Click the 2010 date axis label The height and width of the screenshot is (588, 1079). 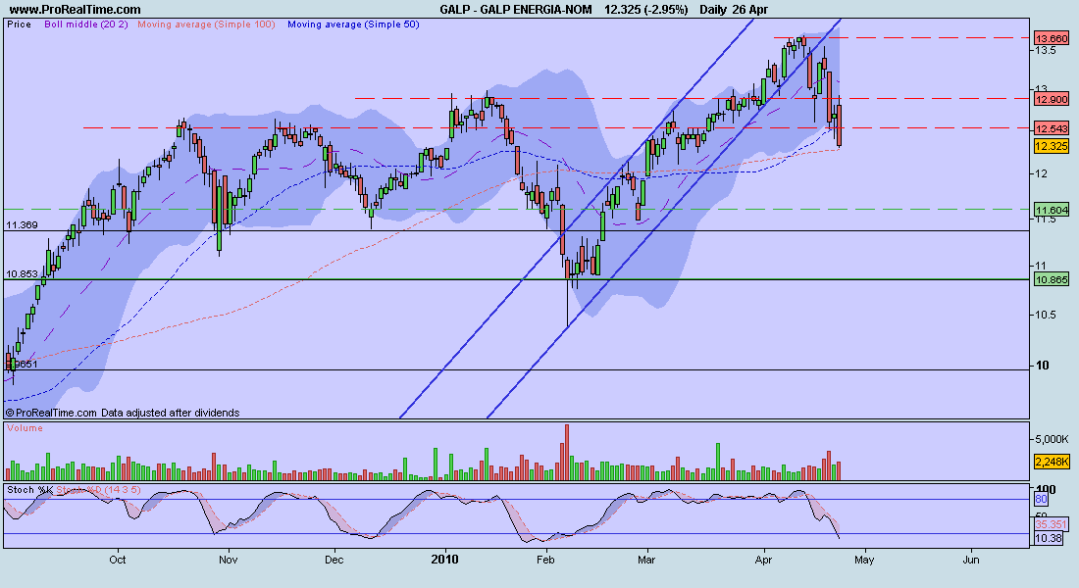pos(444,560)
